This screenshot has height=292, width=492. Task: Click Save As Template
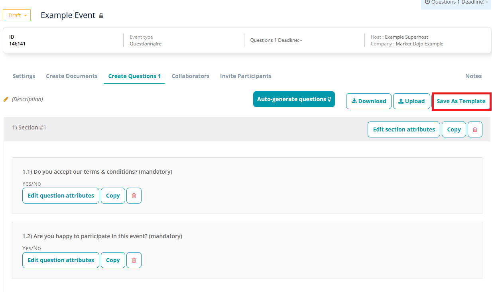[x=461, y=101]
